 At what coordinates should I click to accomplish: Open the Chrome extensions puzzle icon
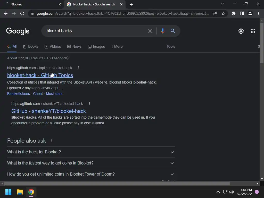(234, 13)
